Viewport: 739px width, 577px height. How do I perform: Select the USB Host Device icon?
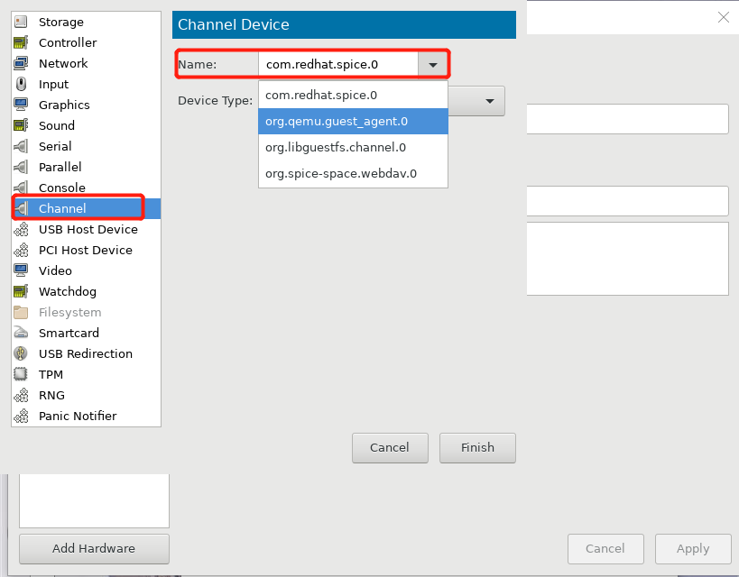click(x=21, y=229)
